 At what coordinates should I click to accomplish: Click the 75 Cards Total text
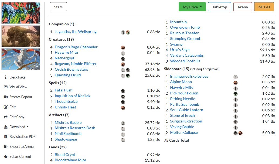click(x=176, y=140)
